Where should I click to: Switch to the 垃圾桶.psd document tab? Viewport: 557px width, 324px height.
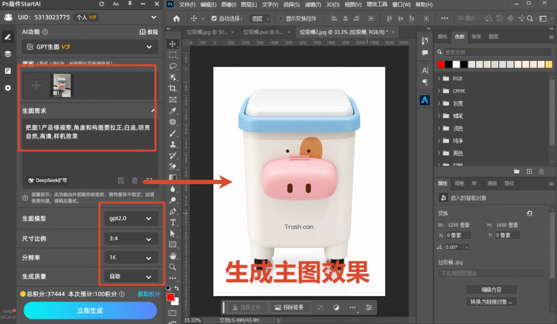(263, 32)
